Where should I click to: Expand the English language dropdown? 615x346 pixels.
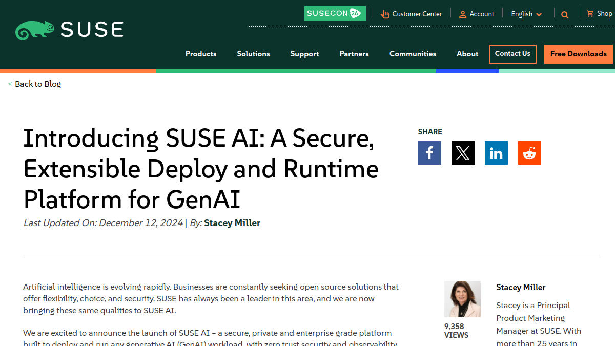tap(526, 14)
